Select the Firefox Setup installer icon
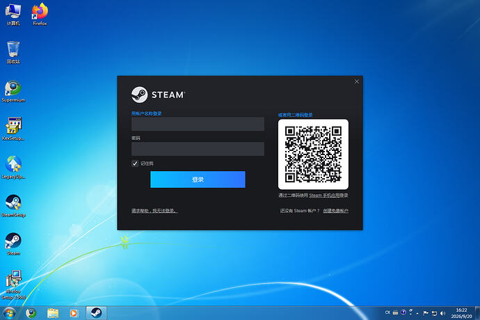 (13, 285)
